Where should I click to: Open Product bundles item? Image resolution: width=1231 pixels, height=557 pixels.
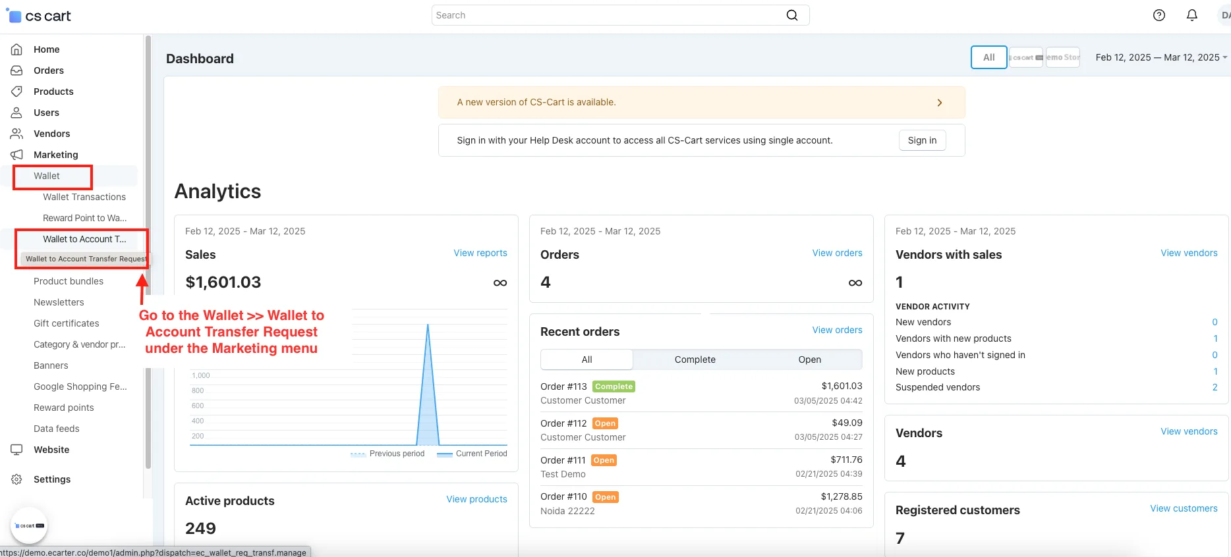[x=69, y=281]
